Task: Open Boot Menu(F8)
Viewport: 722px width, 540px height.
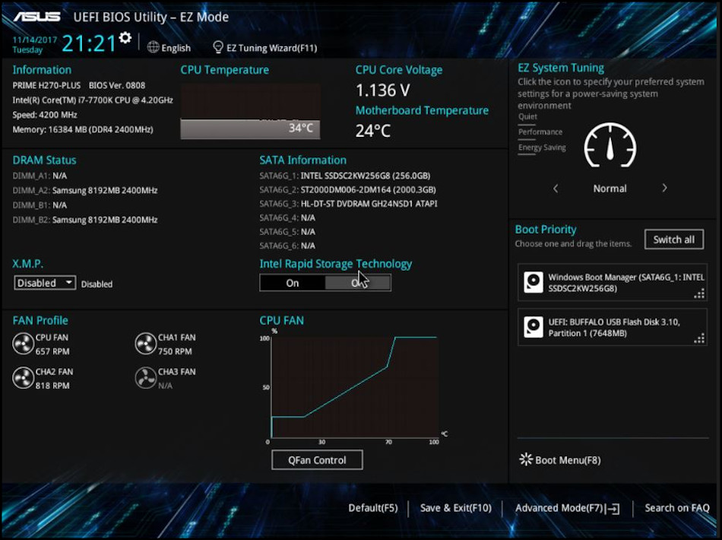Action: (568, 460)
